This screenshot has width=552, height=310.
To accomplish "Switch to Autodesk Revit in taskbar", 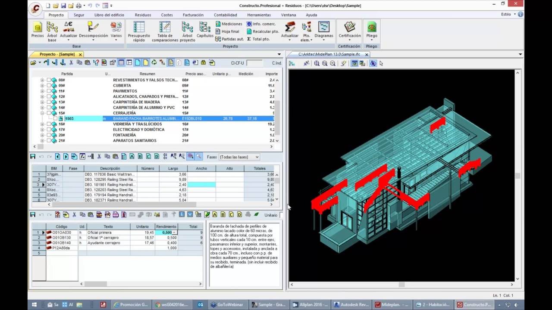I will tap(351, 304).
